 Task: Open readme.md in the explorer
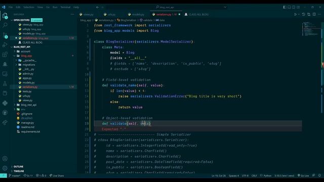(x=27, y=127)
